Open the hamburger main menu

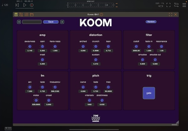(x=184, y=5)
